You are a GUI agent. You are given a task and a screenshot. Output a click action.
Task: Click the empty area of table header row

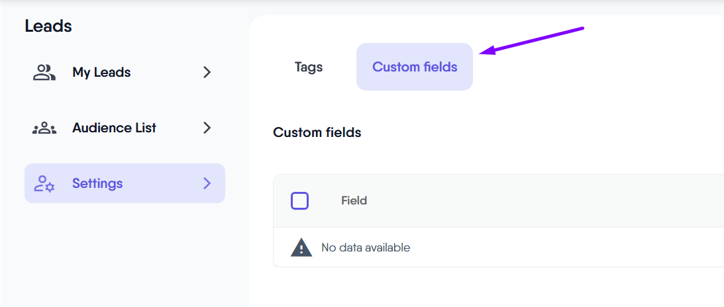point(543,200)
